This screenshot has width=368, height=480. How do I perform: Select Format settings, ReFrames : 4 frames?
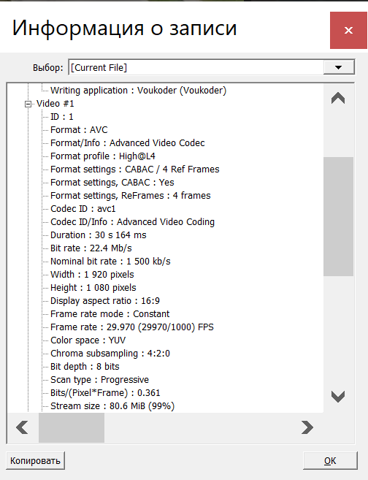tap(131, 196)
